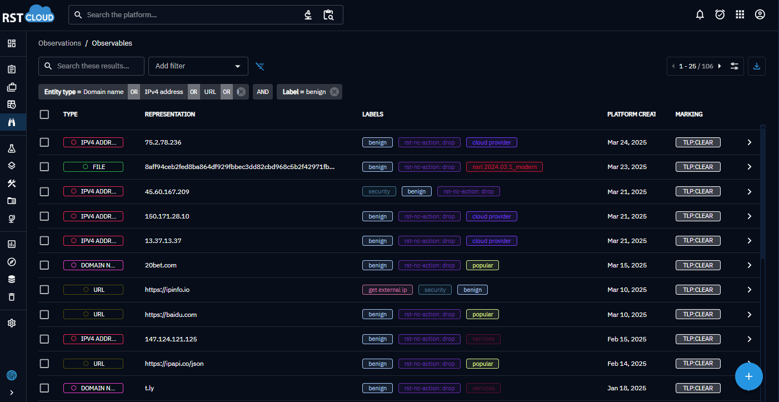Open the apps grid icon
Screen dimensions: 779x402
(740, 15)
